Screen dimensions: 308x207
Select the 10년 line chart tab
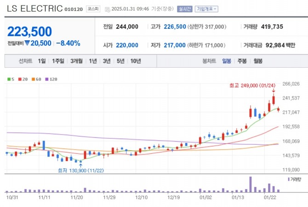coord(136,61)
